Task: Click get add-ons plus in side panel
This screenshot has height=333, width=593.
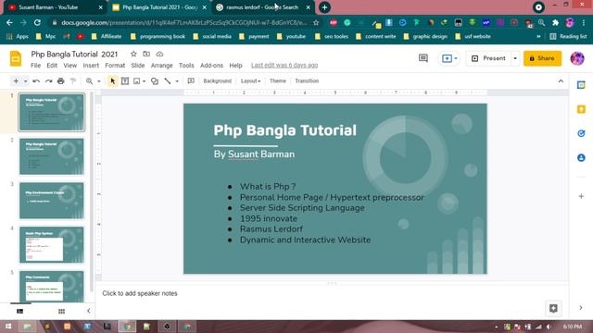Action: click(581, 196)
